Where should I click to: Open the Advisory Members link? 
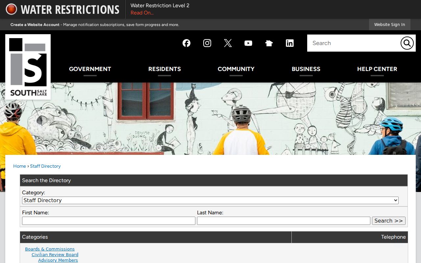tap(58, 260)
